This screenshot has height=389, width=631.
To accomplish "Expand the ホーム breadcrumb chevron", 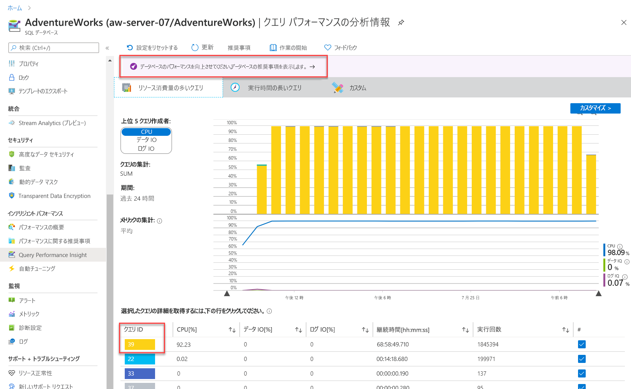I will (x=29, y=8).
